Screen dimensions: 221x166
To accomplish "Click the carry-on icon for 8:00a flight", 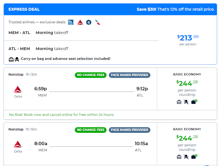I will (x=179, y=157).
